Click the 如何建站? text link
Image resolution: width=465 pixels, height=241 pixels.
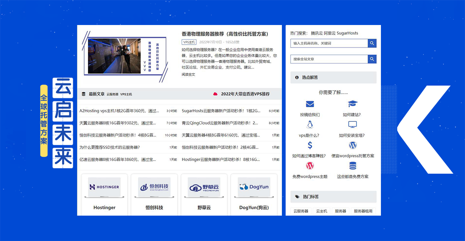352,115
